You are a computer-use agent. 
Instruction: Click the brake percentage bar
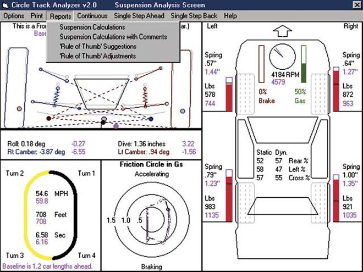click(261, 64)
